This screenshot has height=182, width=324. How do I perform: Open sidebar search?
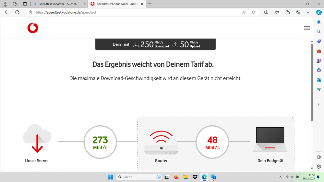pyautogui.click(x=319, y=31)
